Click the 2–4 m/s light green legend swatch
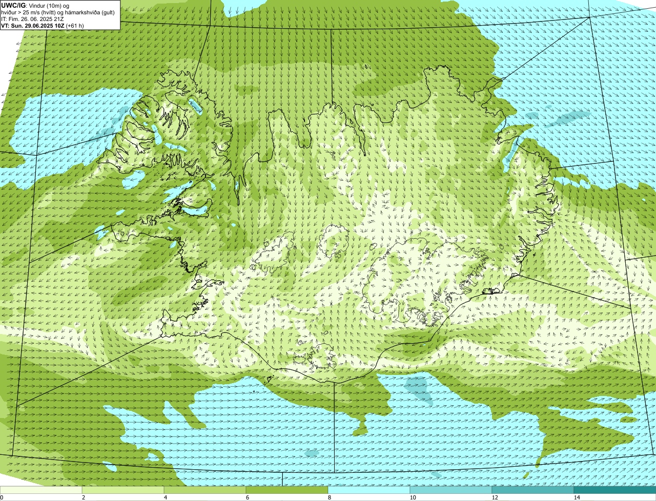The height and width of the screenshot is (501, 656). [x=123, y=490]
